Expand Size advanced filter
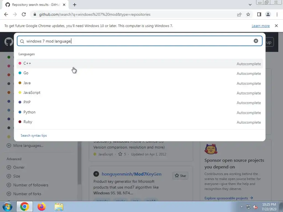The width and height of the screenshot is (283, 212). click(13, 176)
